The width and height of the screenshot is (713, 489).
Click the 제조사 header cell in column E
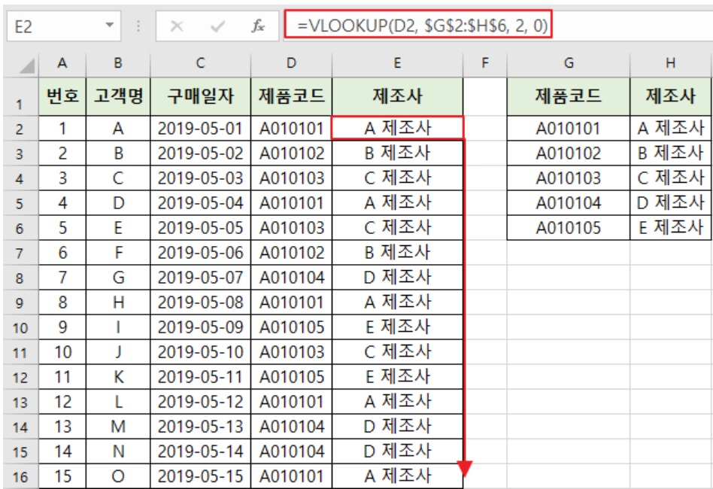click(397, 96)
